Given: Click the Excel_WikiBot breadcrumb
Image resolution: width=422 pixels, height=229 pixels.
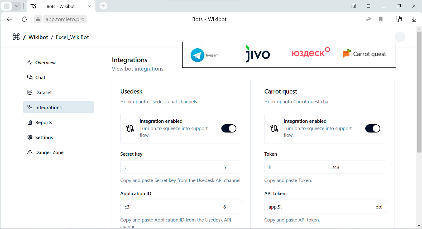Looking at the screenshot, I should (72, 37).
